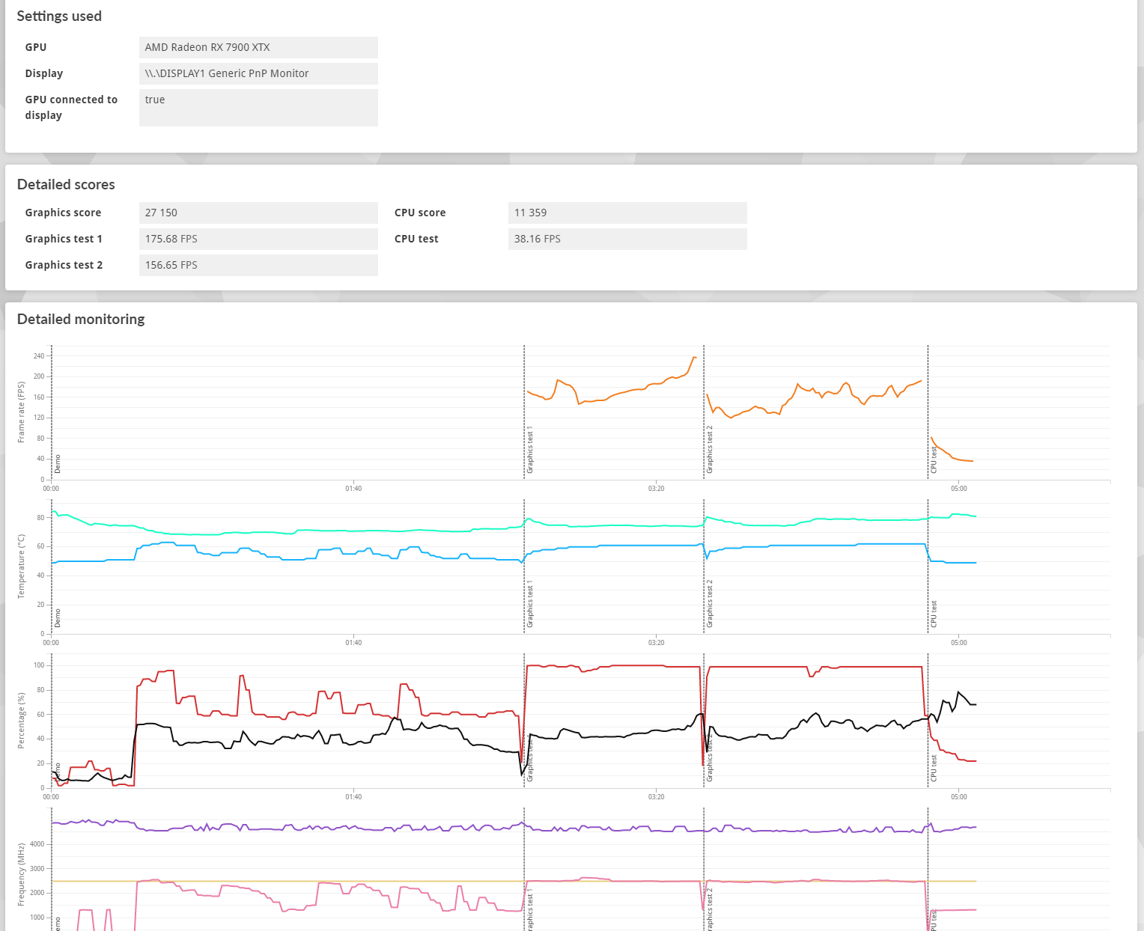Click the Detailed scores heading
The height and width of the screenshot is (931, 1144).
click(x=66, y=185)
